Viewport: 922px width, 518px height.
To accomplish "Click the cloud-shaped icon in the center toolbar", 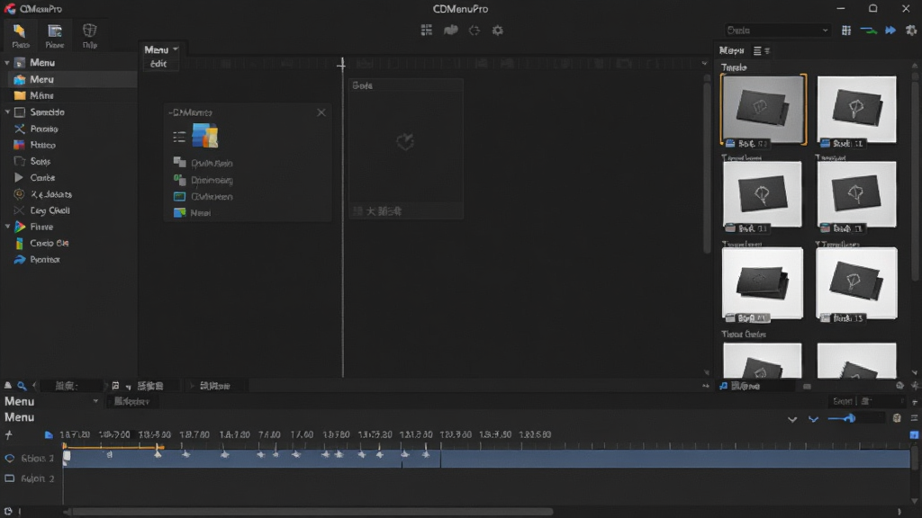I will [x=451, y=30].
